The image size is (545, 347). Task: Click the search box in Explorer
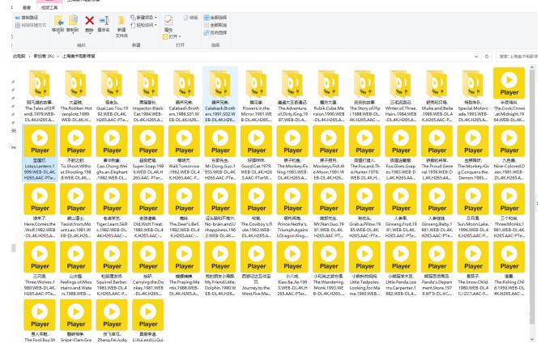tap(518, 57)
